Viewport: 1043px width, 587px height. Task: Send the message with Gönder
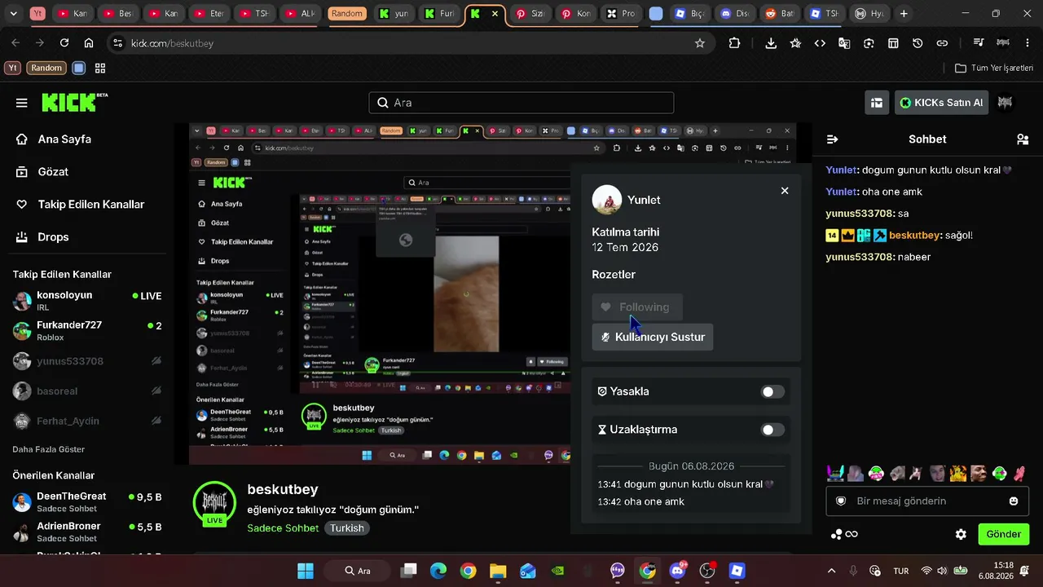click(1004, 534)
